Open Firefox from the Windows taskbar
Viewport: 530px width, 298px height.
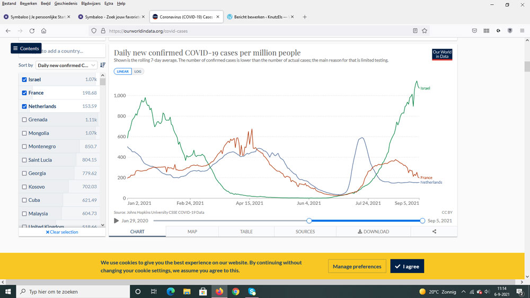(x=219, y=292)
